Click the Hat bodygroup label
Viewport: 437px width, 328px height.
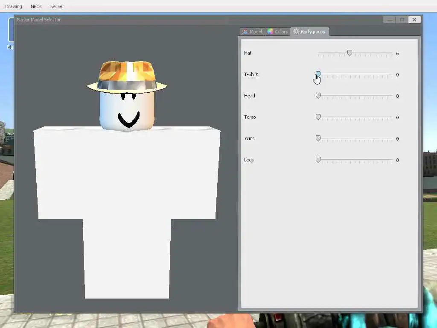248,53
